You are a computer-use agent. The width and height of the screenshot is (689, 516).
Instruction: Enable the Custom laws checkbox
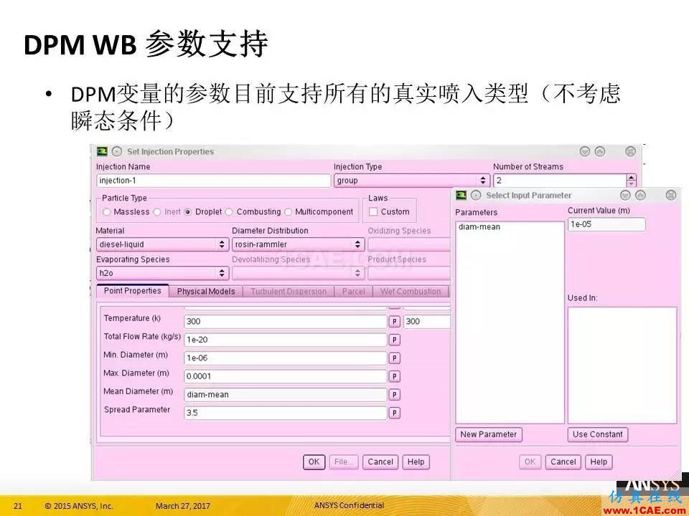pos(373,212)
